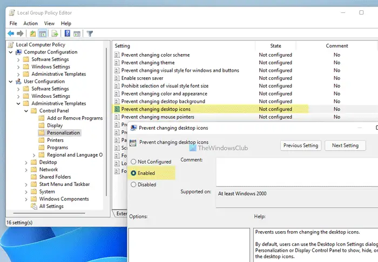Expand the Regional and Language Options node
378x262 pixels.
click(33, 155)
